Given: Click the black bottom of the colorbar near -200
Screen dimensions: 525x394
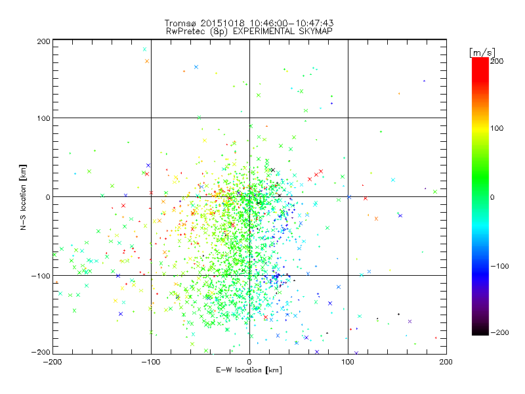Looking at the screenshot, I should (480, 332).
